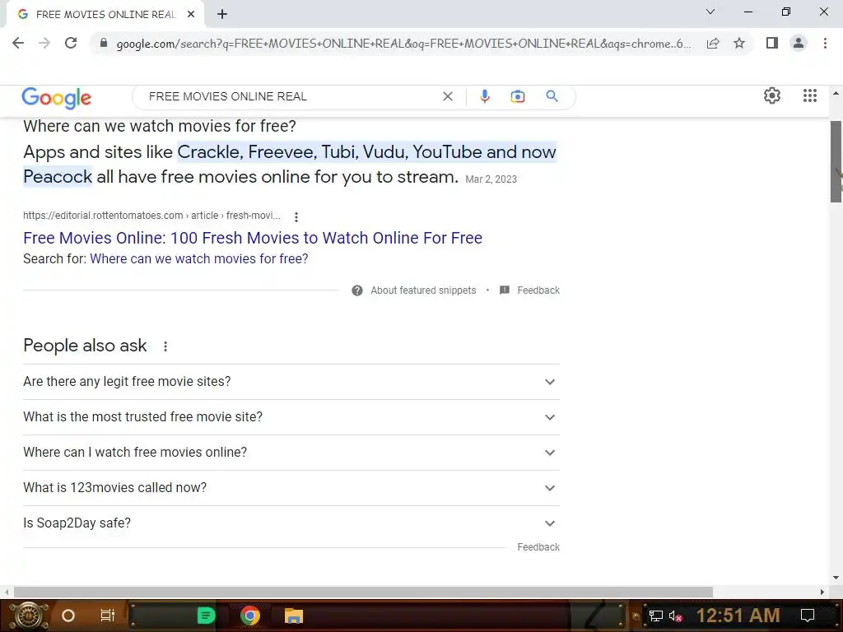Go back to the previous page
This screenshot has width=843, height=632.
[x=18, y=43]
